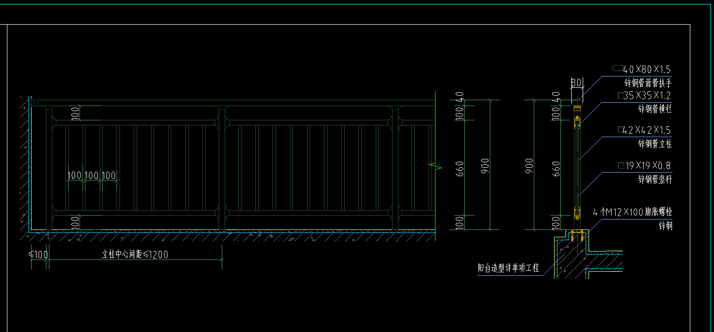
Task: Click the 锌钢管竖杆 annotation text
Action: tap(655, 180)
